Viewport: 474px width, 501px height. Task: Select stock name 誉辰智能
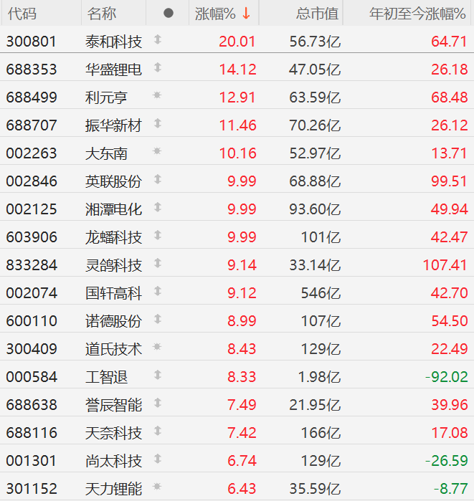[113, 405]
